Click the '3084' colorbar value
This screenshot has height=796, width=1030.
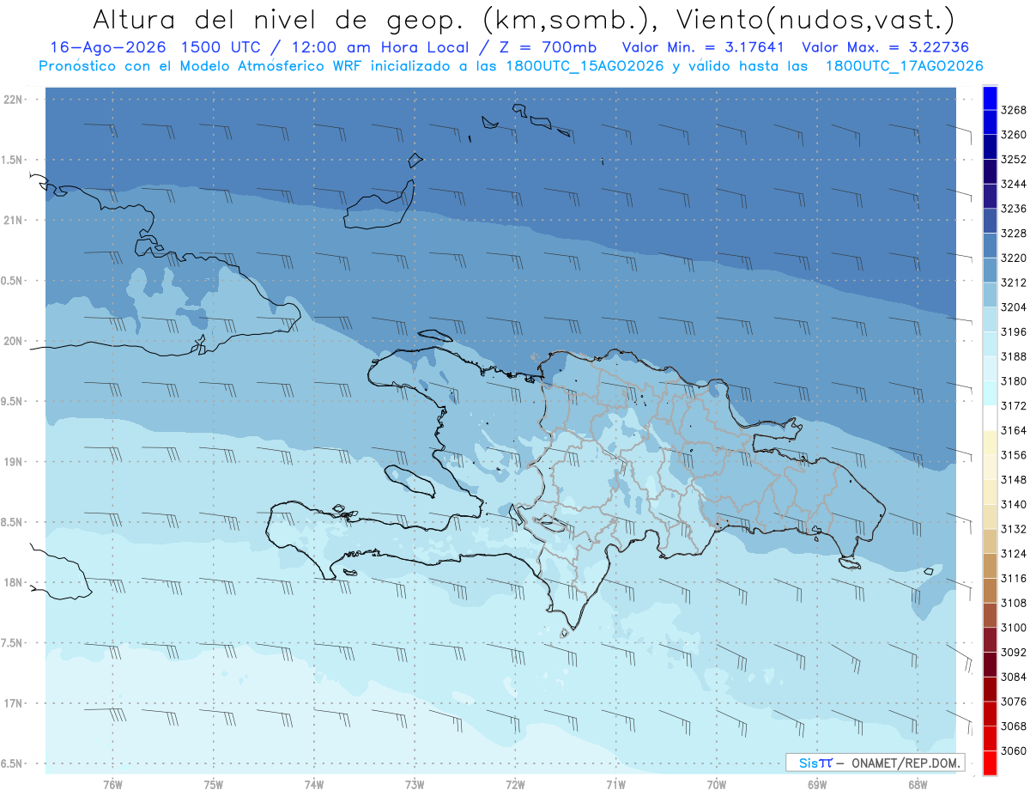coord(1013,677)
